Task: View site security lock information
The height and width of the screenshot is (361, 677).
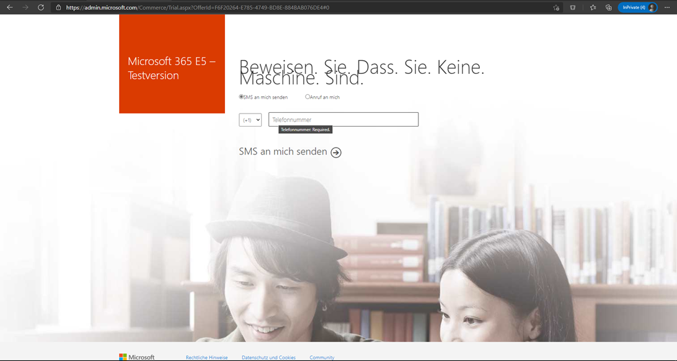Action: [x=59, y=7]
